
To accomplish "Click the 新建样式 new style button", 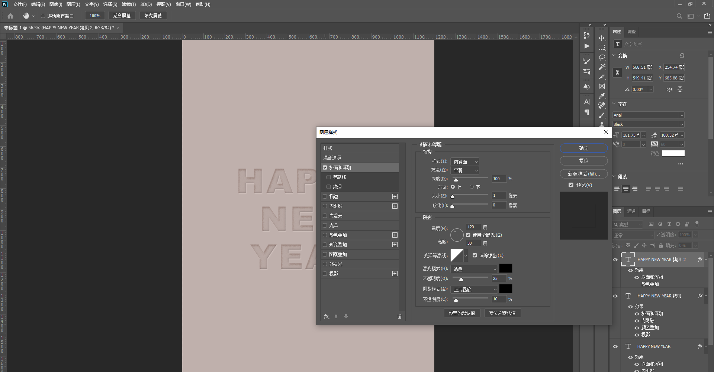I will pos(583,174).
